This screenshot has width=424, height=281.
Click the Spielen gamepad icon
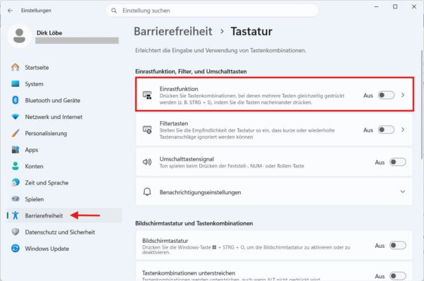coord(16,199)
